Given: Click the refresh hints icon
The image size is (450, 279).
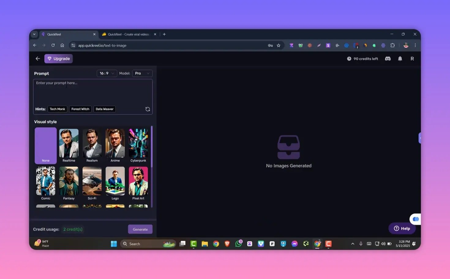Looking at the screenshot, I should (148, 109).
